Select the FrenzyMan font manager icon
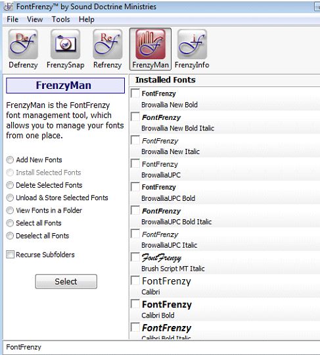 150,49
